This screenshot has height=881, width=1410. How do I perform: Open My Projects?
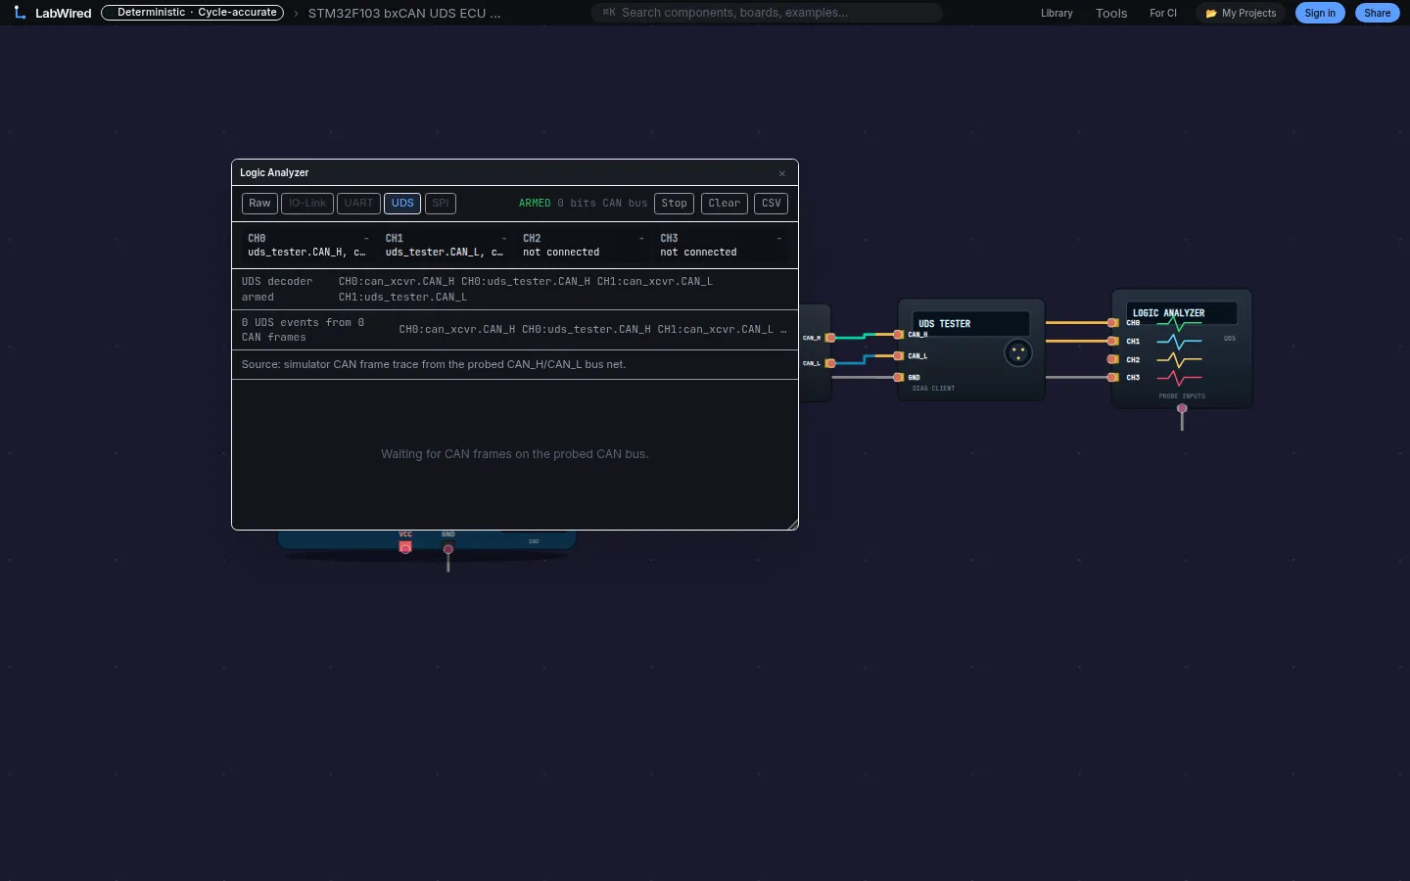click(x=1241, y=14)
